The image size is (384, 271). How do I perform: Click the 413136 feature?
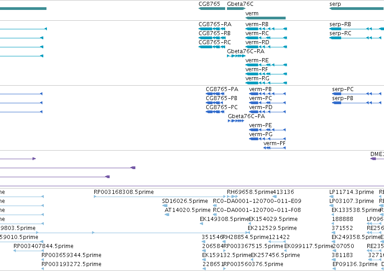275,197
